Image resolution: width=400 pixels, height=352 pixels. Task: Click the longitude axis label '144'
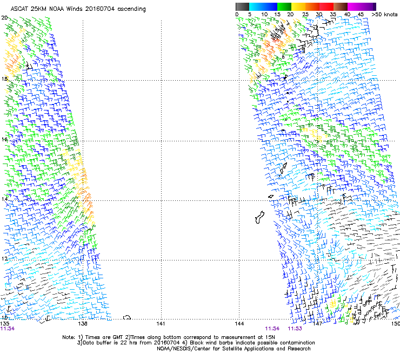(239, 324)
